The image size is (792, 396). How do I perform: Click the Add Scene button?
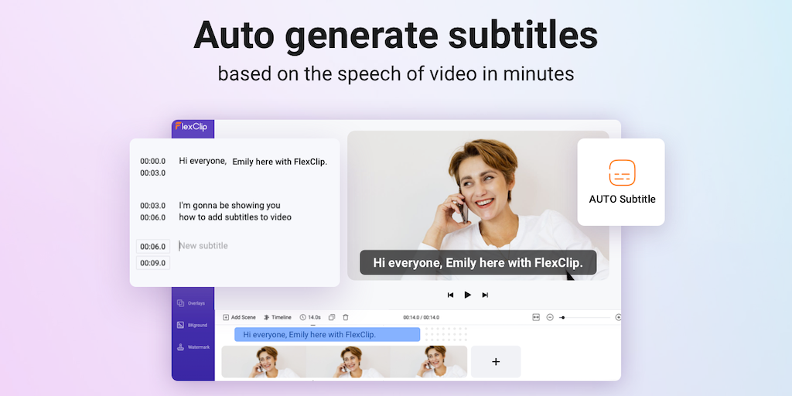tap(239, 317)
